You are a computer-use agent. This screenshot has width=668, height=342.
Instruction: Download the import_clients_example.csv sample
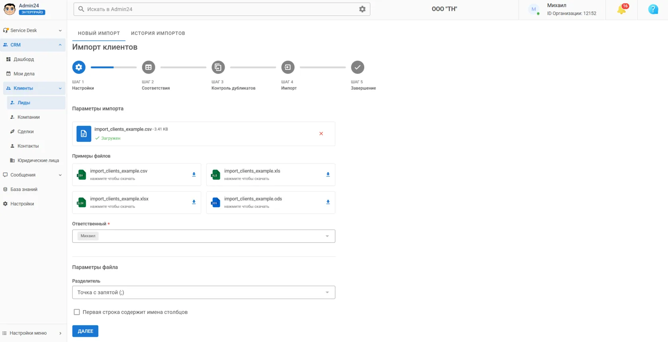(x=194, y=174)
